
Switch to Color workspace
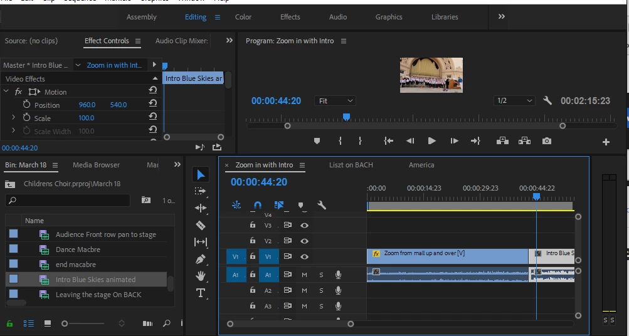pyautogui.click(x=243, y=17)
